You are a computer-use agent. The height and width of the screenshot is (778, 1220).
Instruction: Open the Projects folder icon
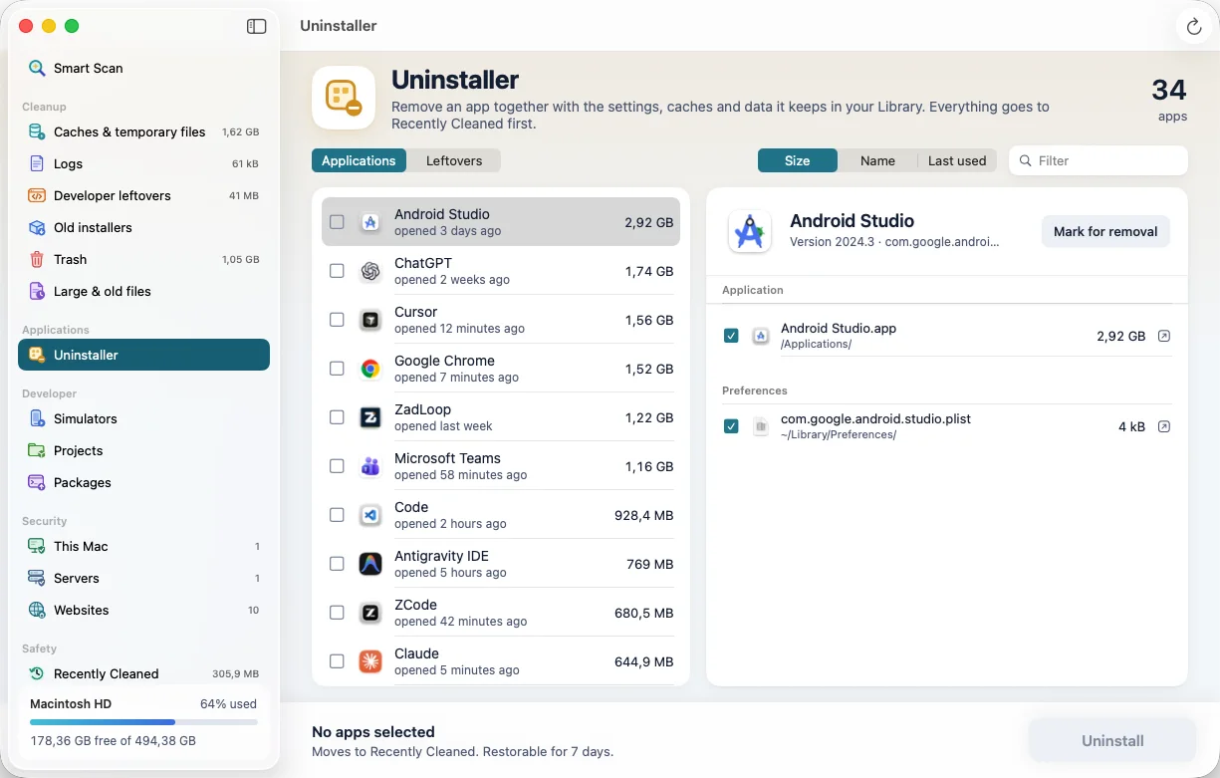(37, 450)
